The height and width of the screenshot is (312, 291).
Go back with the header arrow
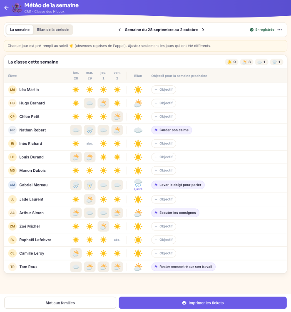point(6,8)
